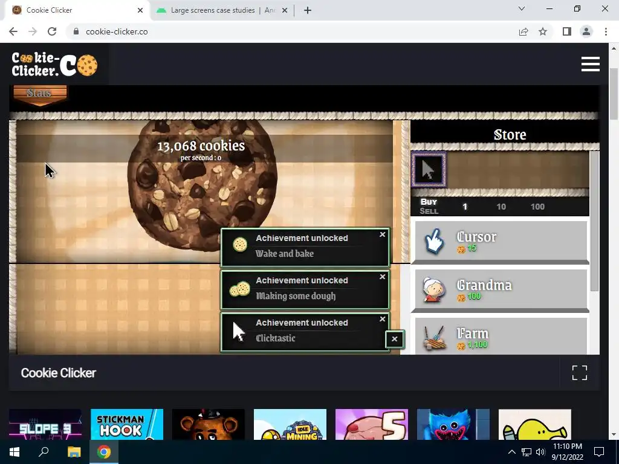Dismiss the Making some dough achievement
This screenshot has height=464, width=619.
[382, 277]
